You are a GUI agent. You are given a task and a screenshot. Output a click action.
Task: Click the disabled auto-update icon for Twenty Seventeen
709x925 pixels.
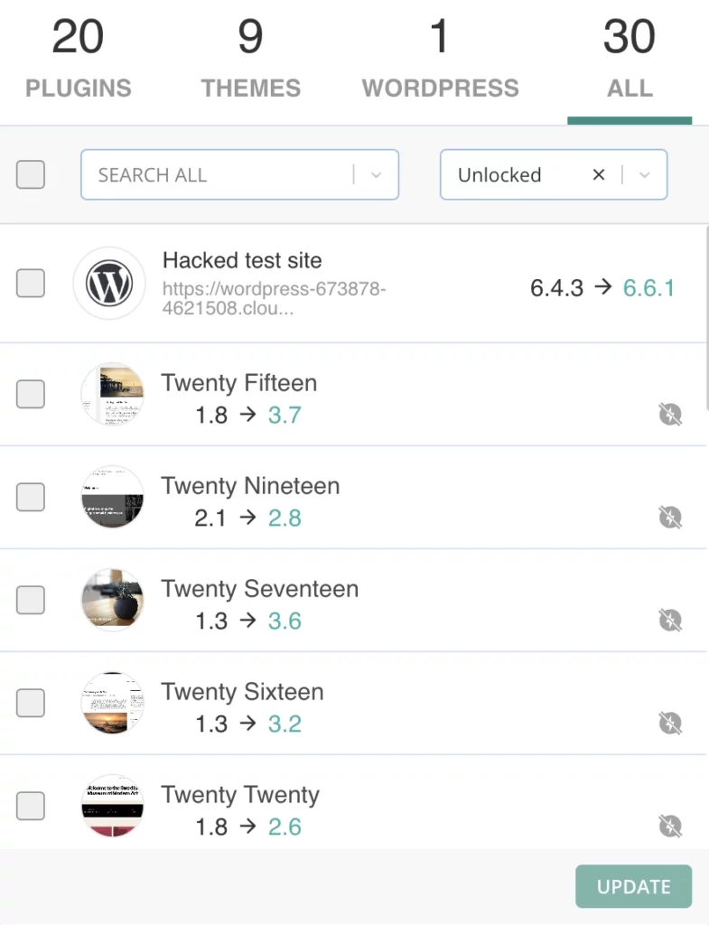click(x=669, y=621)
